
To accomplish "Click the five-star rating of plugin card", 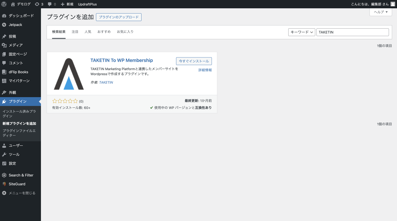I will [65, 101].
